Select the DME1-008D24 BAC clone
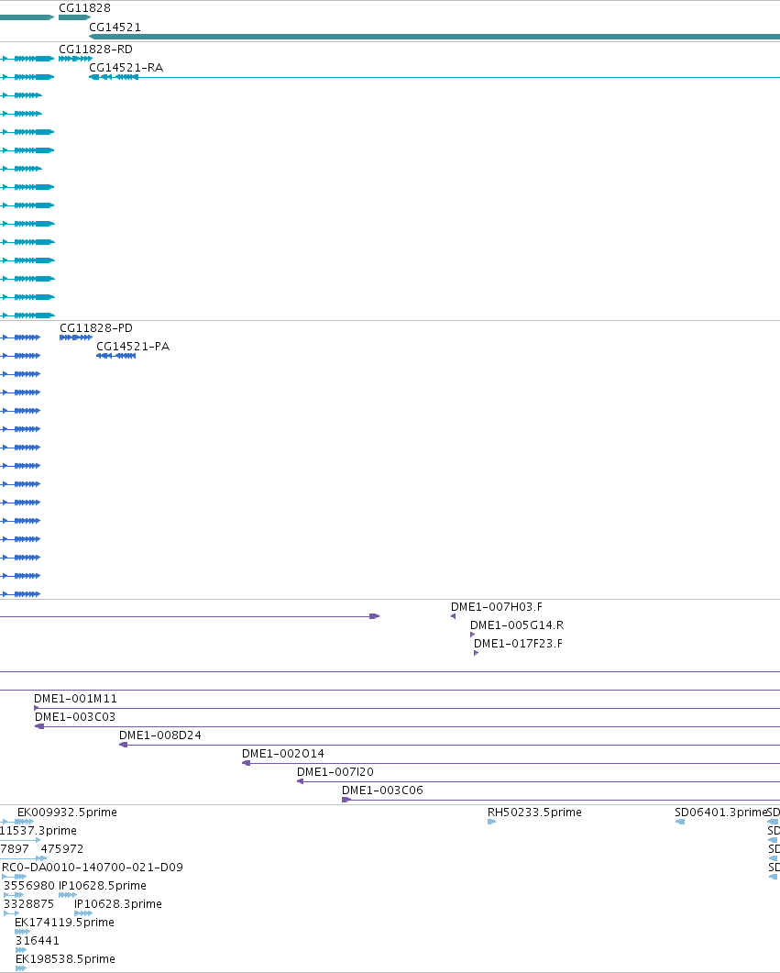 (x=449, y=745)
